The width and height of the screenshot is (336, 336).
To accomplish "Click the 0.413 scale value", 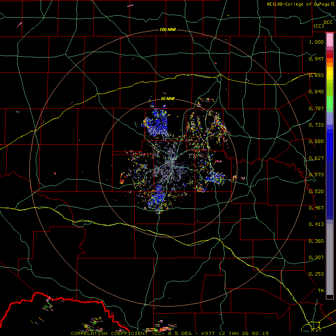I will coord(316,224).
